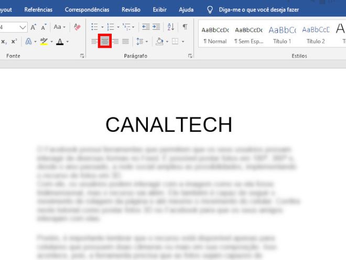Open the line spacing options
Screen dimensions: 346x260
[x=139, y=41]
